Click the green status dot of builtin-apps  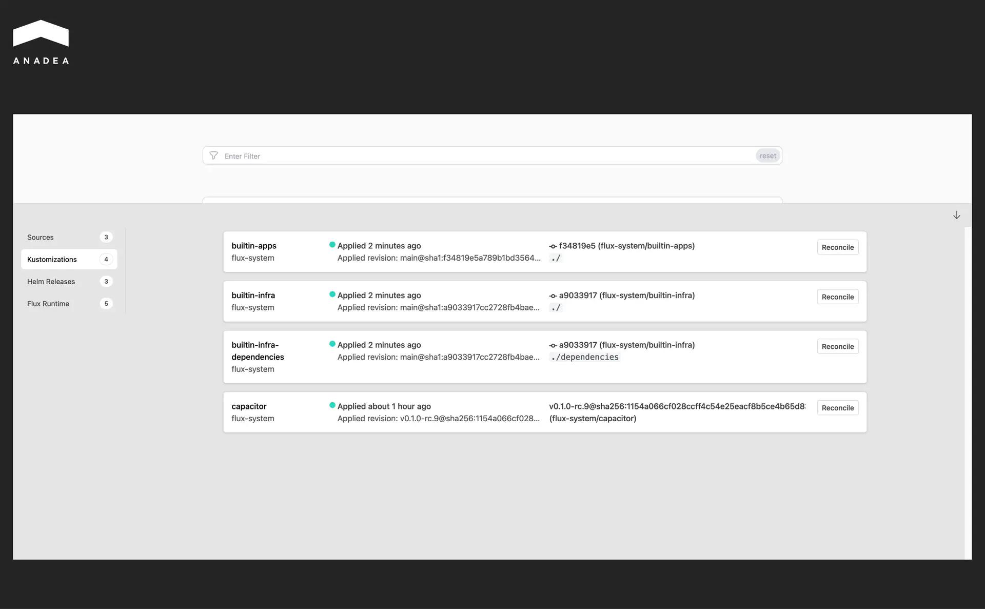(332, 245)
